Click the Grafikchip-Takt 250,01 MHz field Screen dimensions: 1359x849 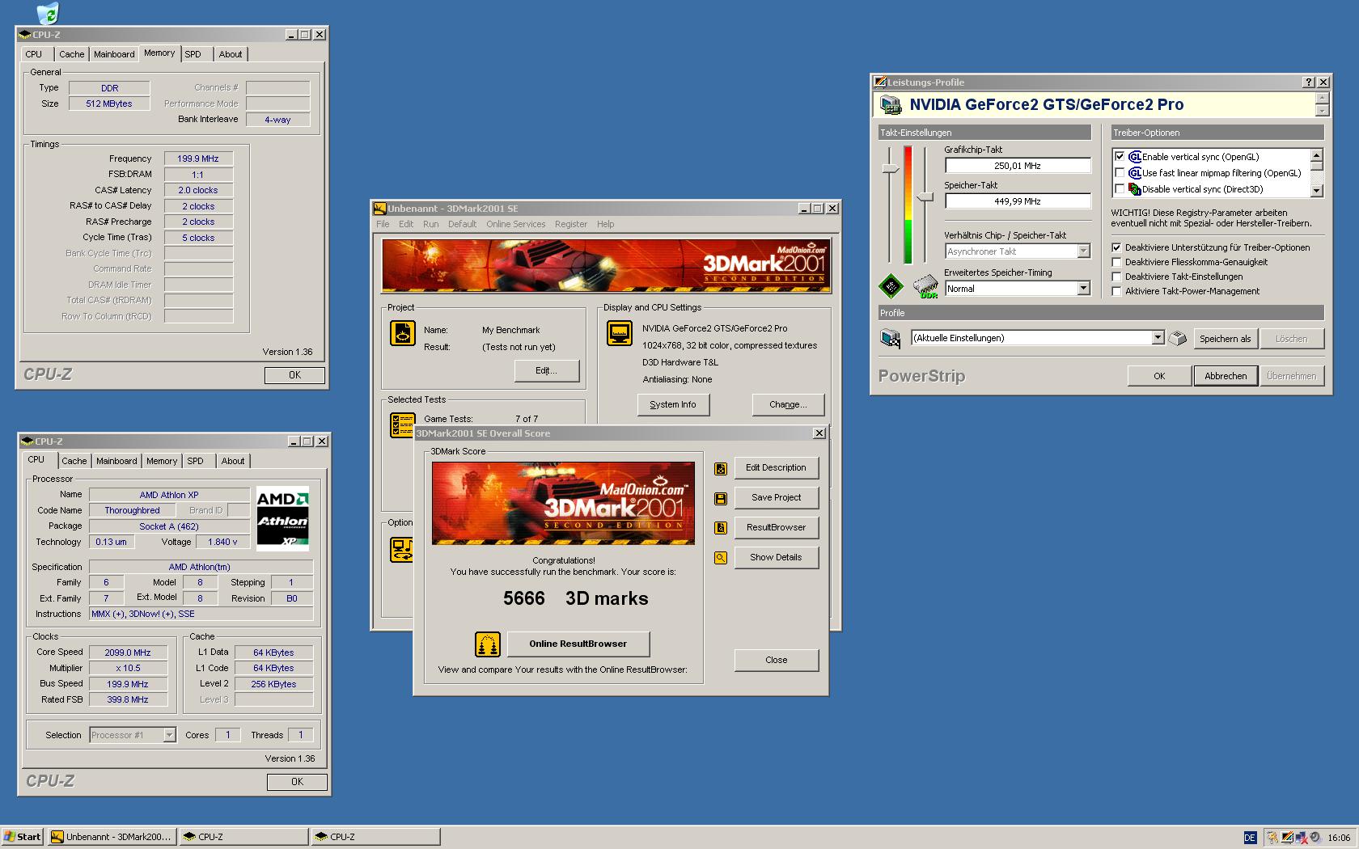pyautogui.click(x=1018, y=166)
